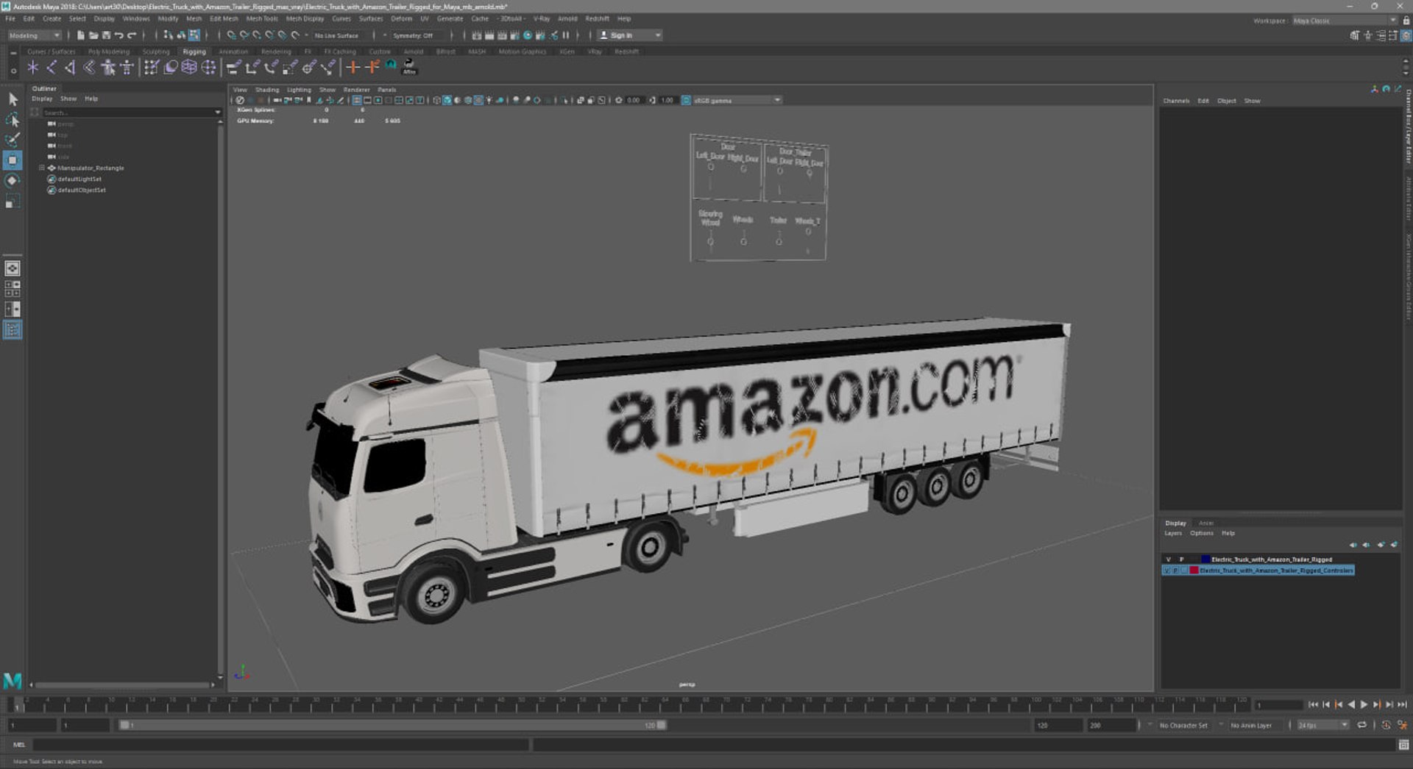
Task: Click the orange Set Key plus icon
Action: 353,68
